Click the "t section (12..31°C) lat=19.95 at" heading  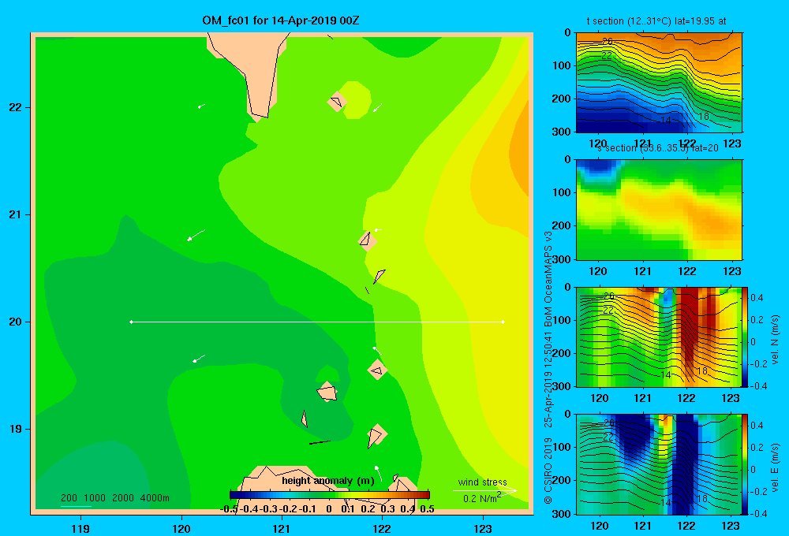[x=656, y=21]
